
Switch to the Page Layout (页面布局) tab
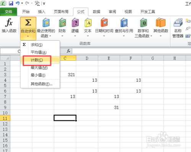[61, 12]
